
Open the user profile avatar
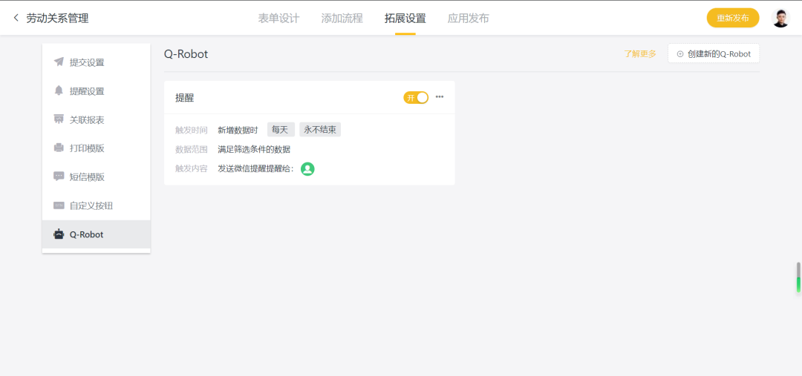tap(780, 18)
